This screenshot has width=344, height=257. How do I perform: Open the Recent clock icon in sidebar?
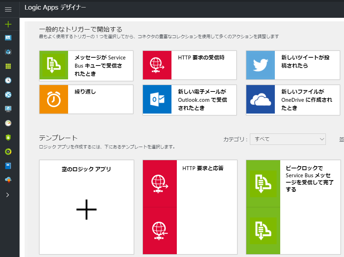click(8, 80)
